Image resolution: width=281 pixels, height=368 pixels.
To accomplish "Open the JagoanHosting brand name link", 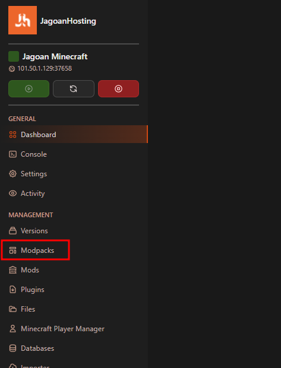I will pyautogui.click(x=68, y=21).
